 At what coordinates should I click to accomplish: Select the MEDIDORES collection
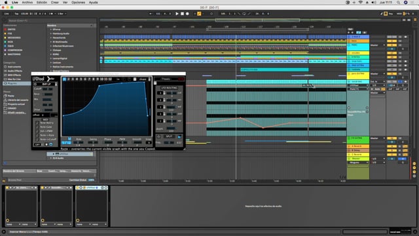tap(14, 38)
